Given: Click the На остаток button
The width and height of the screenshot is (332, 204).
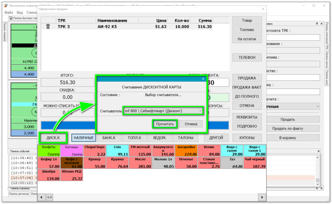Looking at the screenshot, I should pyautogui.click(x=247, y=39).
